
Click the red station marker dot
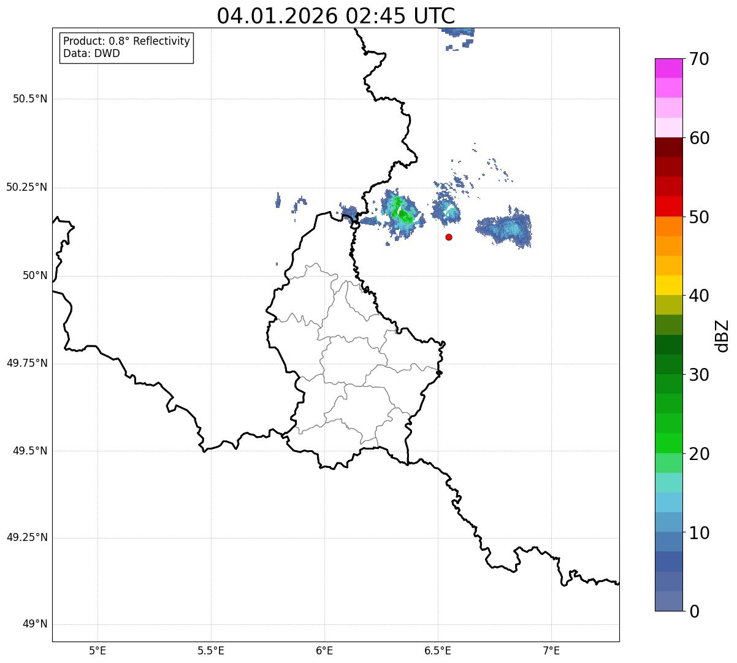tap(449, 237)
